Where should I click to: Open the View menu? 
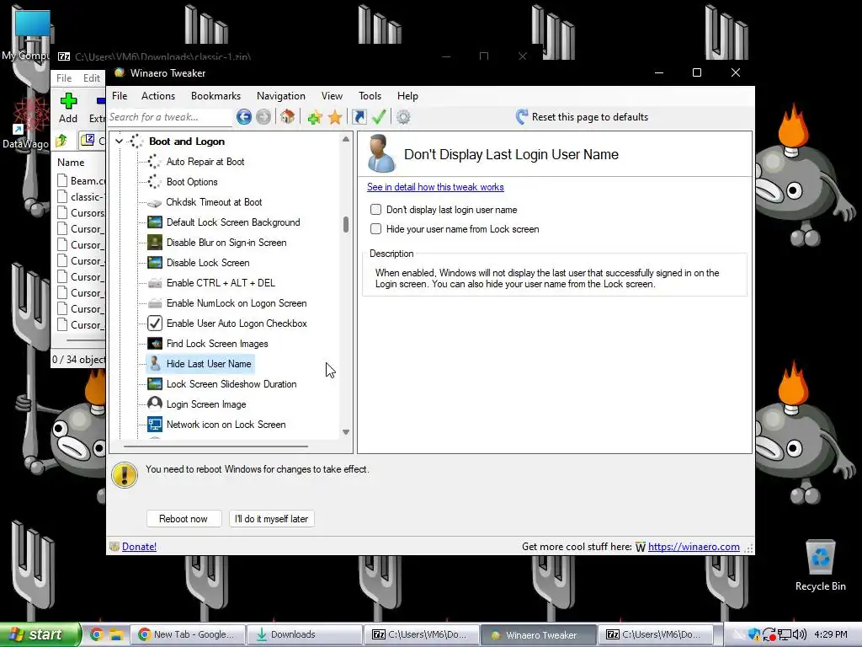pyautogui.click(x=332, y=96)
